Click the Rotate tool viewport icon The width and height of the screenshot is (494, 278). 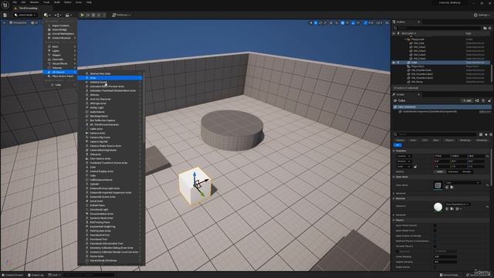point(321,22)
